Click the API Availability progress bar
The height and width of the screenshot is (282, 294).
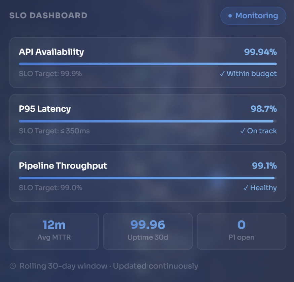click(148, 64)
